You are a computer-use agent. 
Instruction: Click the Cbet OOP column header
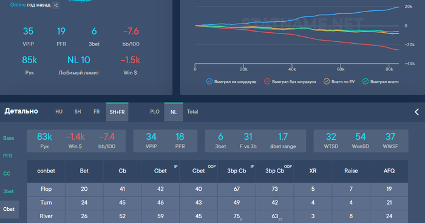point(199,171)
